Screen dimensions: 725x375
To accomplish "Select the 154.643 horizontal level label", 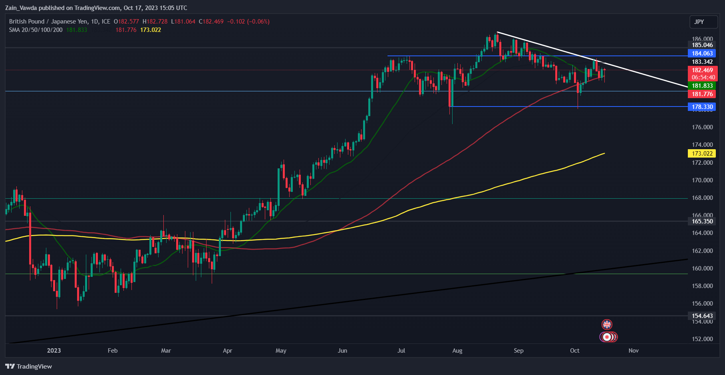I will click(x=702, y=316).
